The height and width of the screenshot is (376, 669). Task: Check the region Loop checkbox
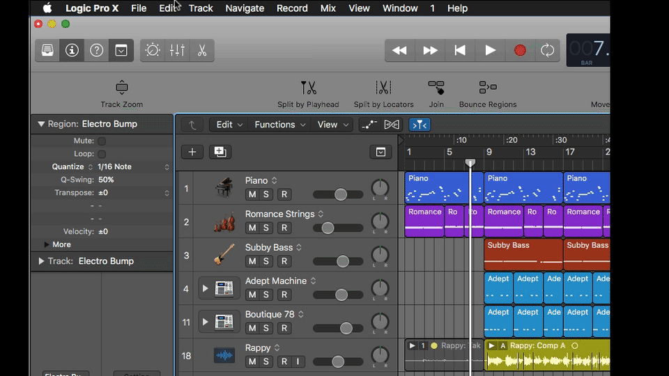pos(102,154)
